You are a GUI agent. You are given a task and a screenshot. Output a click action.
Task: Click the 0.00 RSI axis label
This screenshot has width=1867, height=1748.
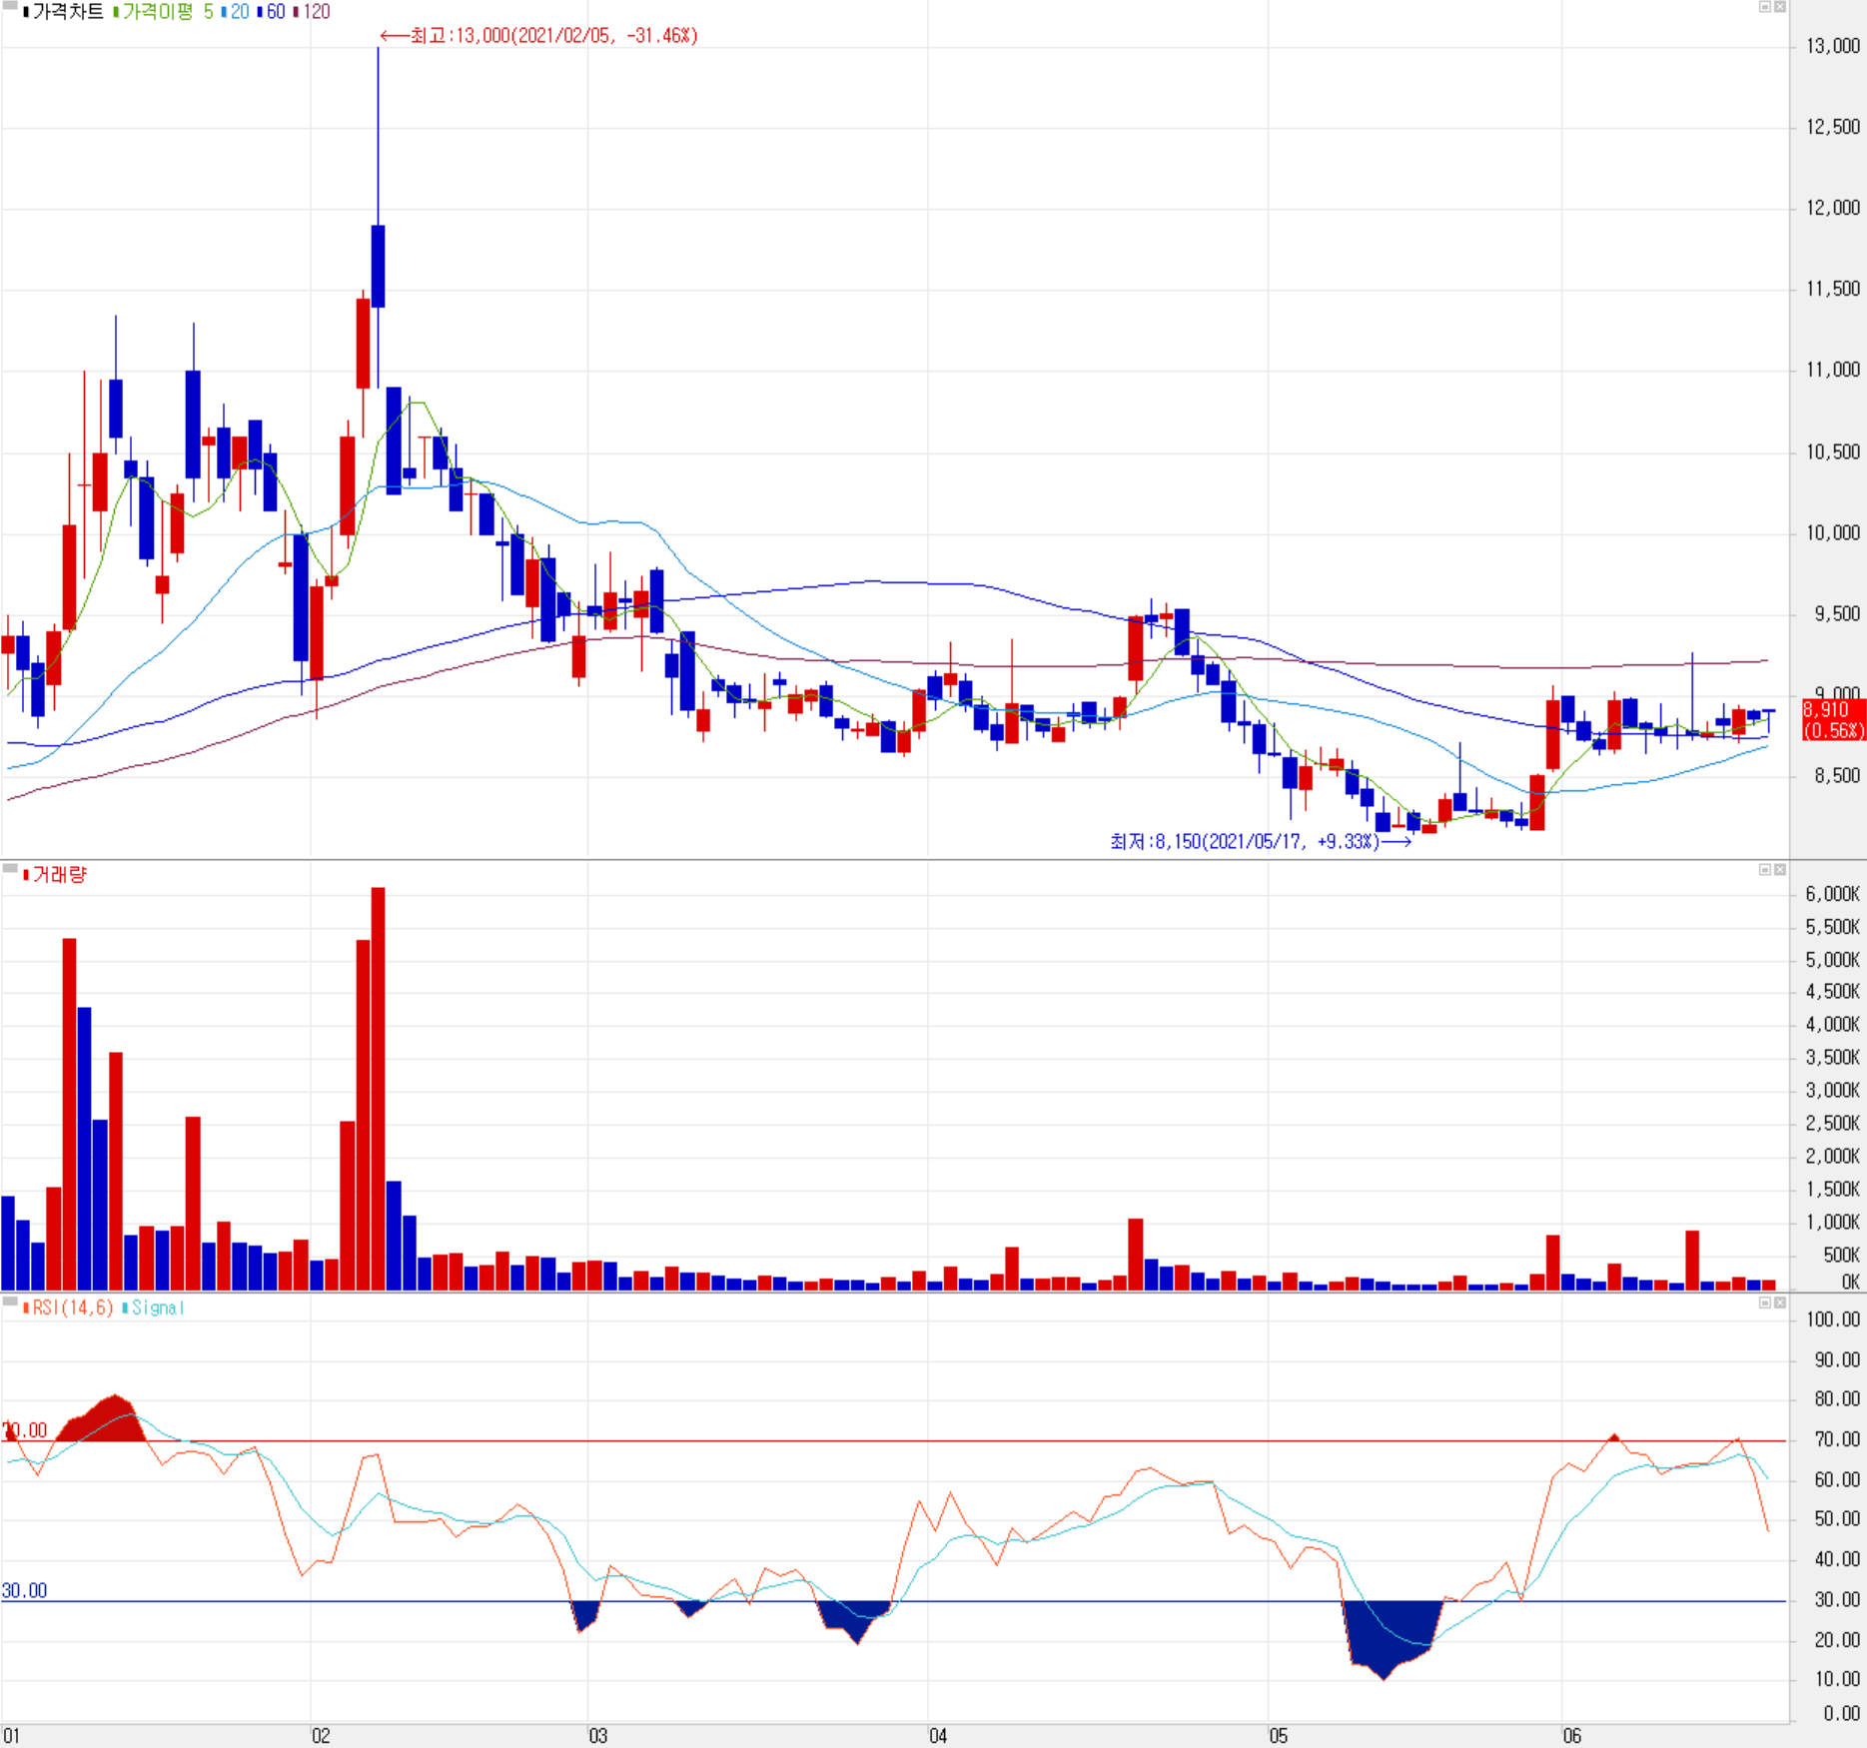1842,1714
